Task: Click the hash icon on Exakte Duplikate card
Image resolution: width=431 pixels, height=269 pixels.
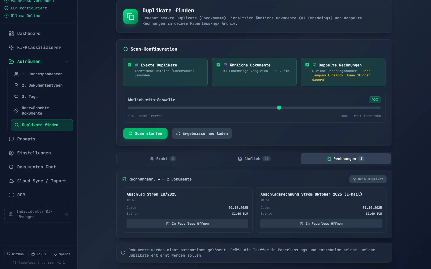Action: click(x=137, y=65)
